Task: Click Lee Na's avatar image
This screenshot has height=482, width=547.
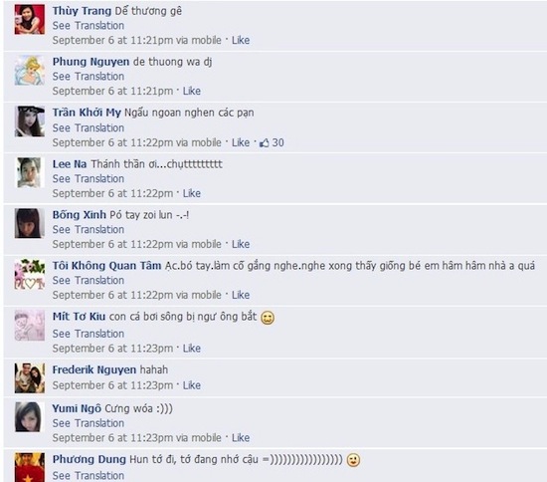Action: coord(30,172)
